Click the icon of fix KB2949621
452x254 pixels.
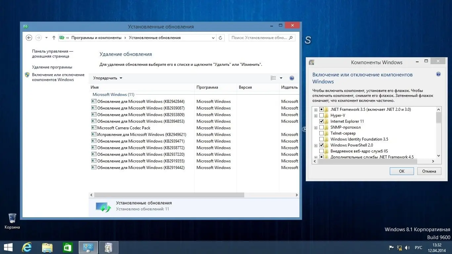click(94, 135)
